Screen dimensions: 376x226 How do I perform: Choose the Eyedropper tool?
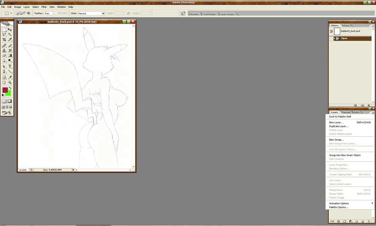tap(10, 77)
